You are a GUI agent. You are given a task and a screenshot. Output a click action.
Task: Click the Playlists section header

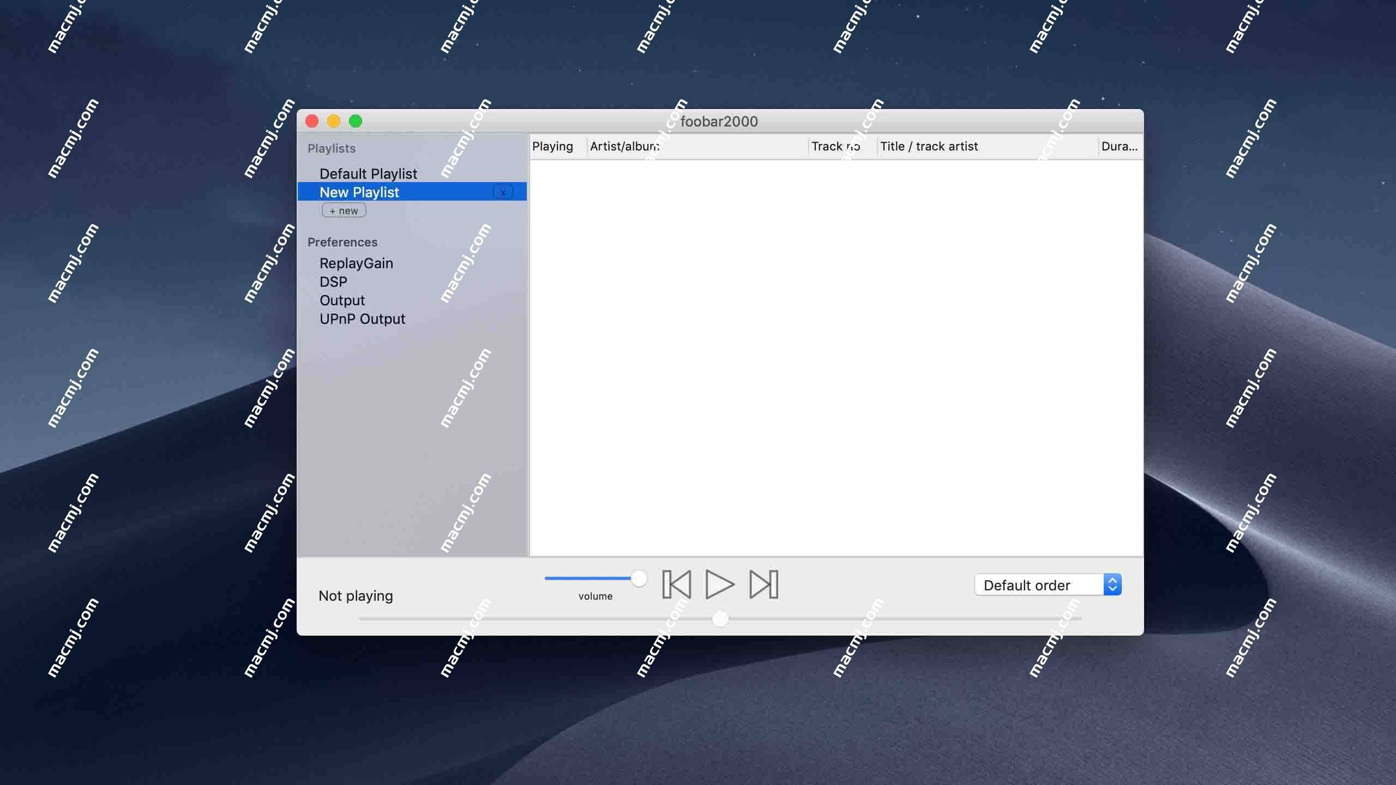pyautogui.click(x=332, y=148)
